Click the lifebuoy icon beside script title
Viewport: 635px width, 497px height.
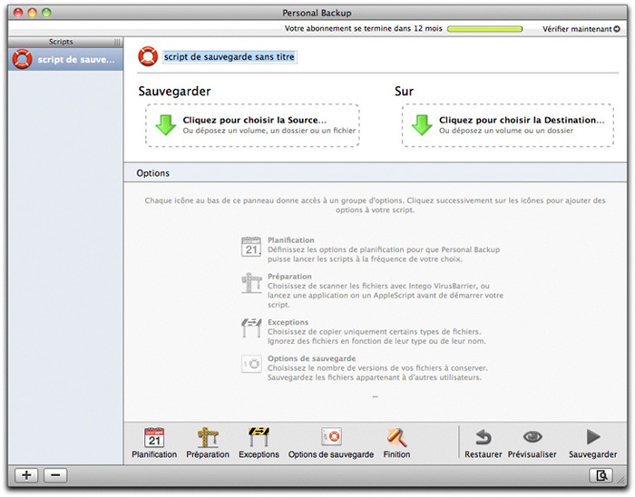(x=148, y=56)
